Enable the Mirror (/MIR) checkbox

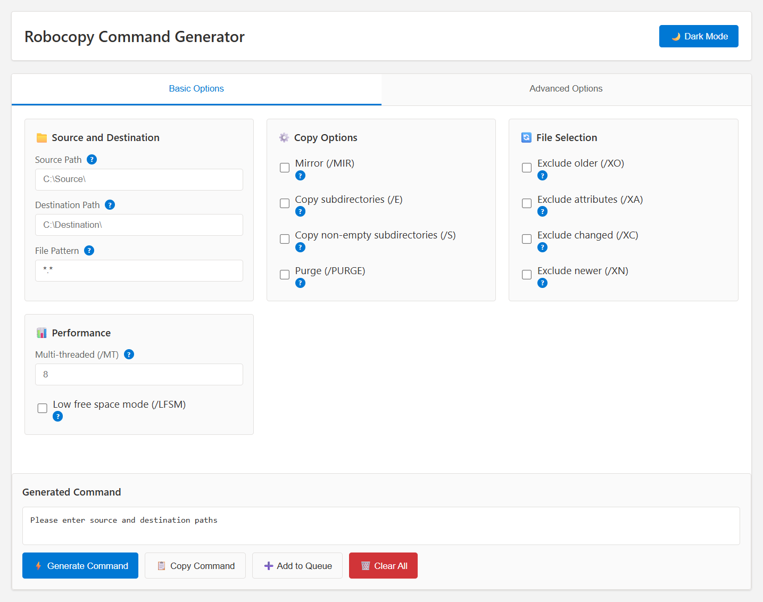point(285,168)
